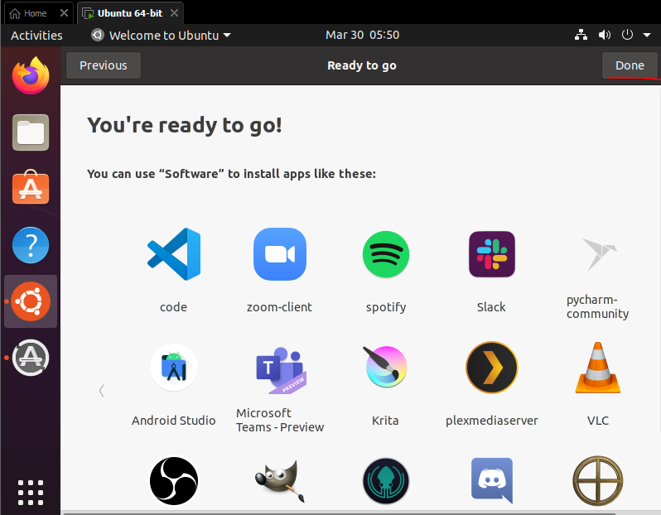Screen dimensions: 661x515
Task: Show Applications grid in the dock
Action: 31,493
